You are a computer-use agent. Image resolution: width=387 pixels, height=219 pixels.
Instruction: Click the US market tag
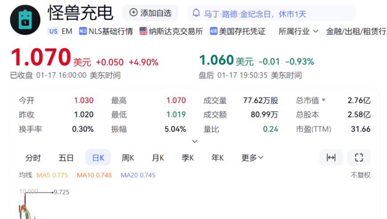[53, 31]
